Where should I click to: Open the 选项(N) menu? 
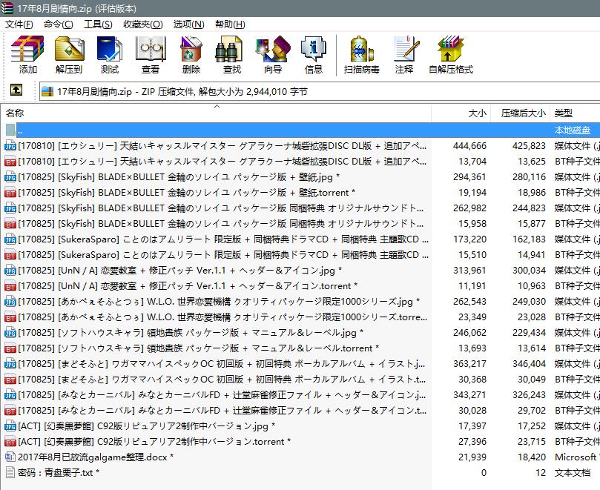click(188, 24)
